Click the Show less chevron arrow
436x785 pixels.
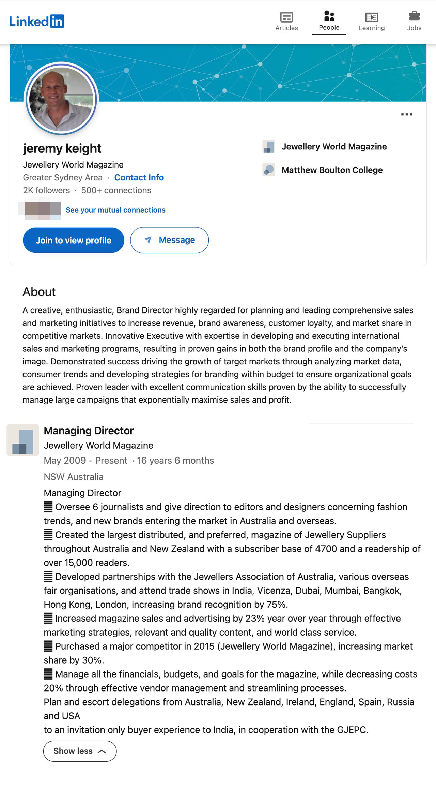coord(102,751)
